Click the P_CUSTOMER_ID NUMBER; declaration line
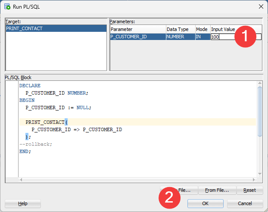 [x=57, y=93]
